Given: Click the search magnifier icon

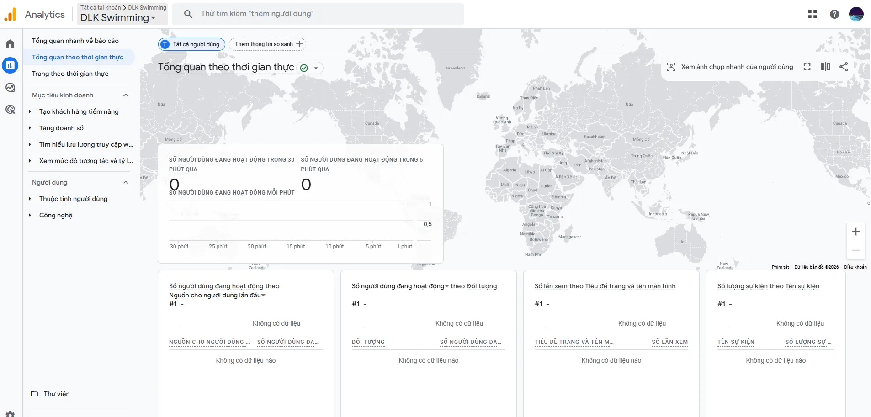Looking at the screenshot, I should tap(188, 14).
